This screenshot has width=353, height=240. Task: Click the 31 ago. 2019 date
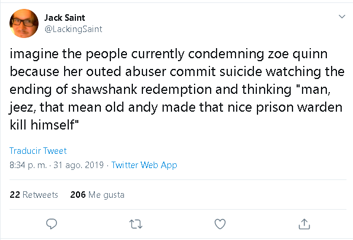coord(78,165)
